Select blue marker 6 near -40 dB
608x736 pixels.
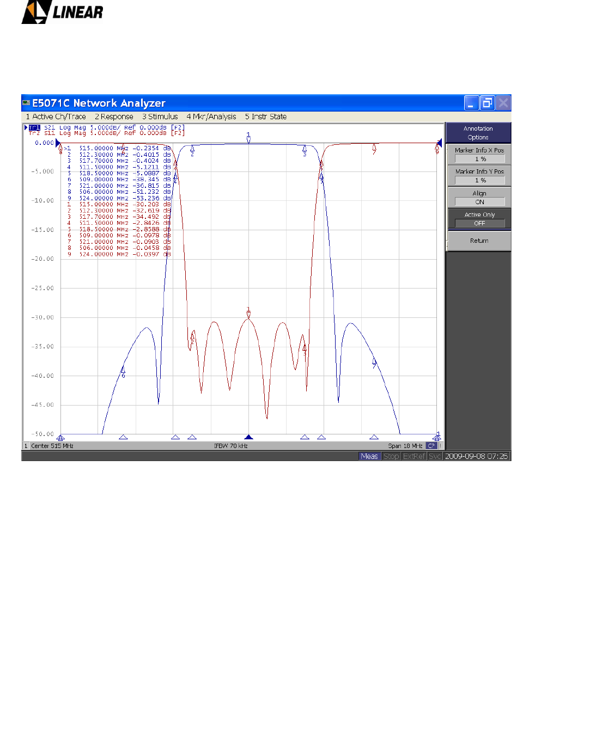(x=123, y=372)
